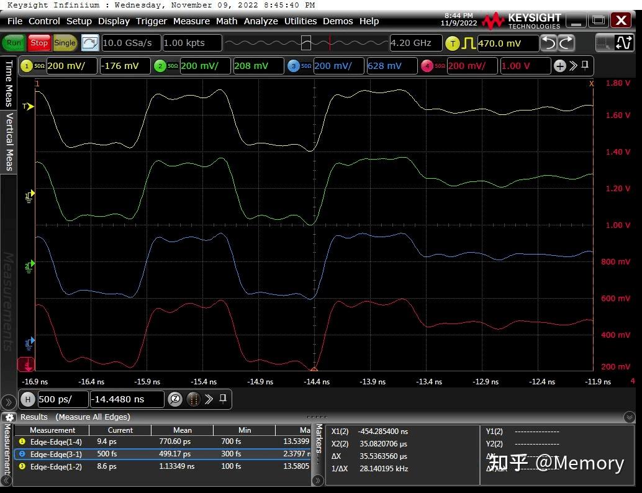This screenshot has height=493, width=642.
Task: Click the Redo arrow in top toolbar
Action: [x=566, y=43]
